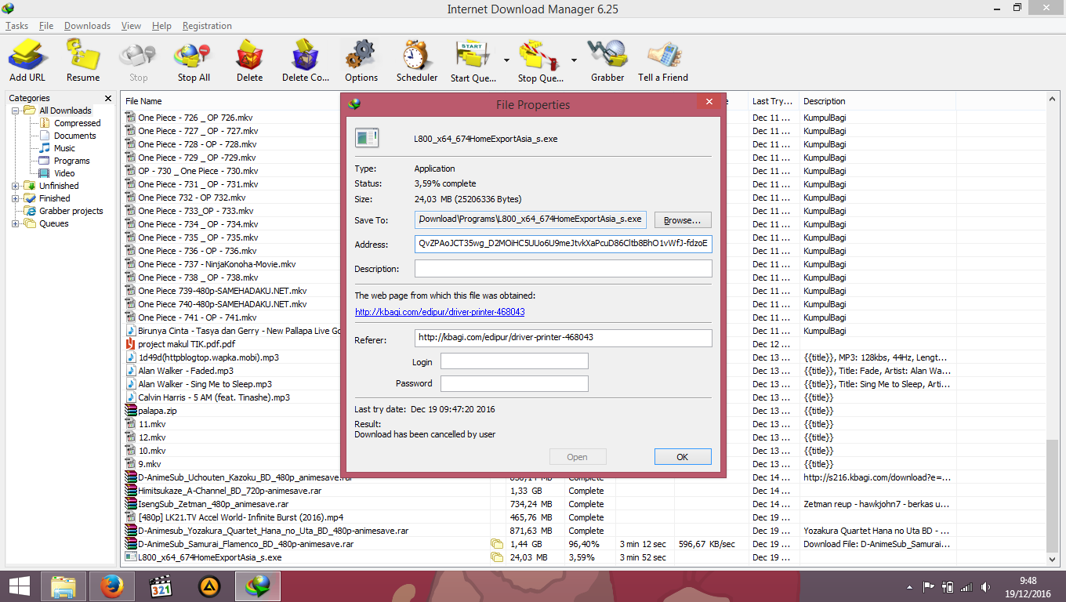This screenshot has width=1066, height=602.
Task: Select the Programs category
Action: pos(71,161)
